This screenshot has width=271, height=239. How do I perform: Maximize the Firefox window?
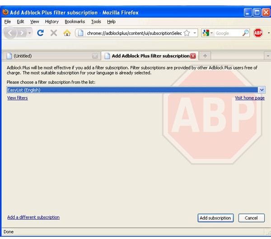pyautogui.click(x=257, y=13)
